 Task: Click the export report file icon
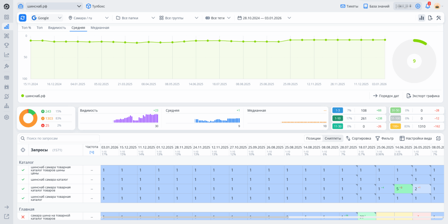pos(430,18)
